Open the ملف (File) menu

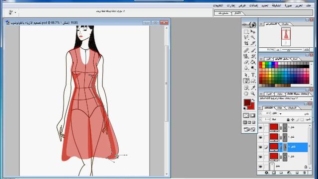(x=308, y=5)
